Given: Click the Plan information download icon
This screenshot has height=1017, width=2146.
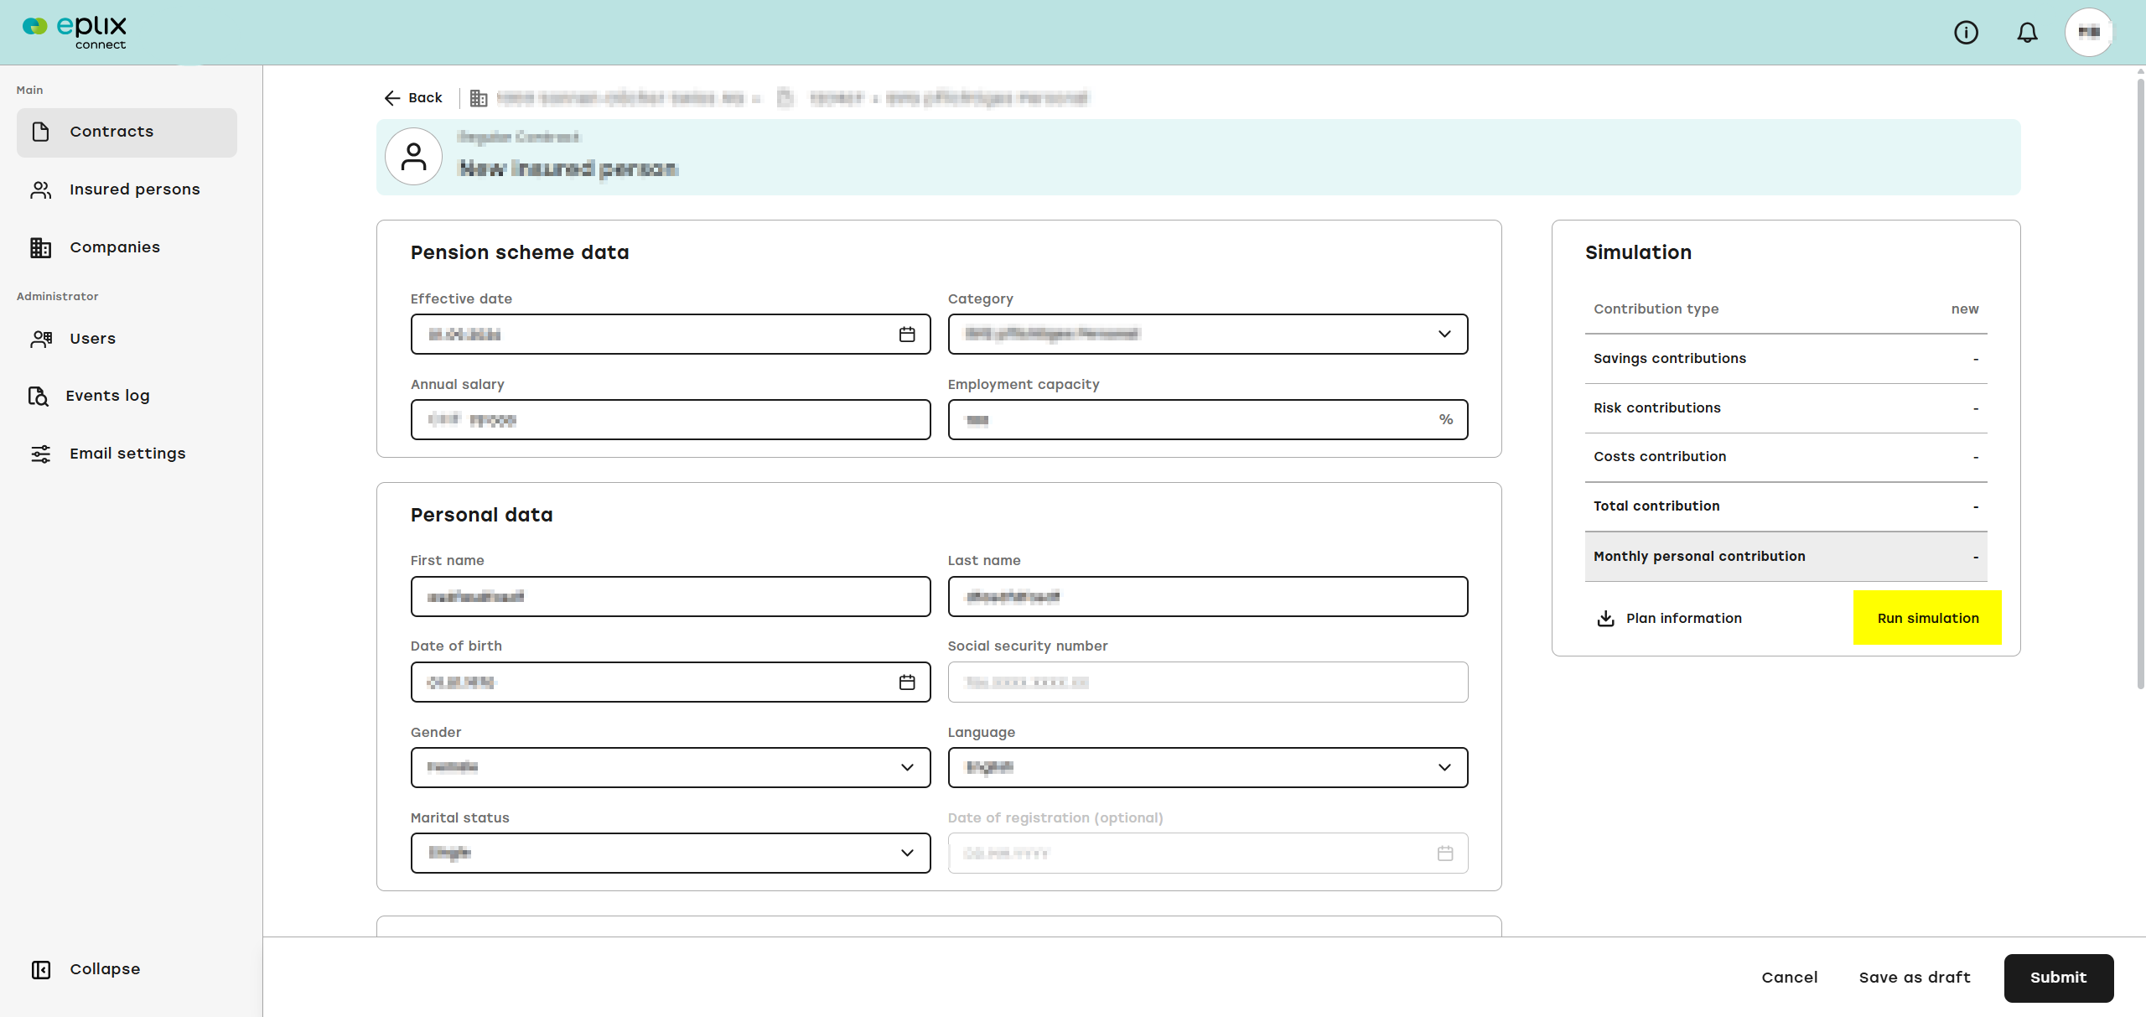Looking at the screenshot, I should [x=1605, y=619].
